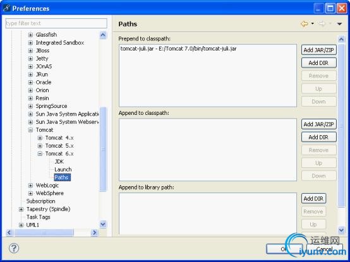Select the Glassfish label
The image size is (350, 262).
pyautogui.click(x=46, y=35)
